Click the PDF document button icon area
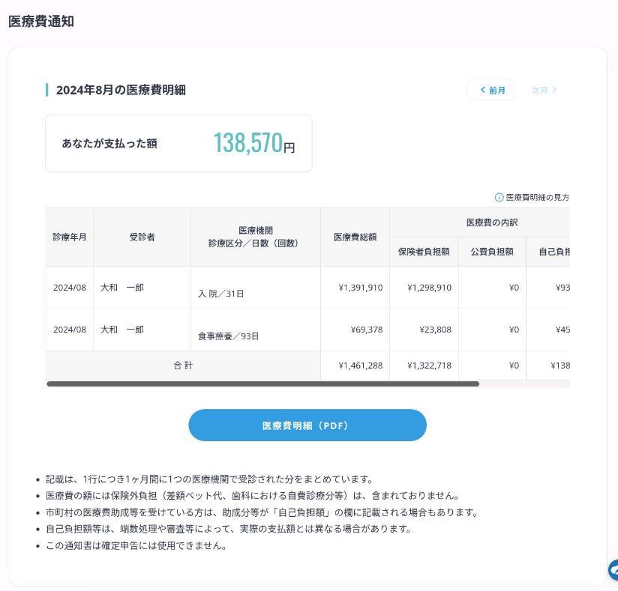Viewport: 618px width, 591px height. point(307,425)
